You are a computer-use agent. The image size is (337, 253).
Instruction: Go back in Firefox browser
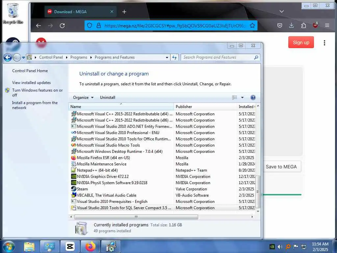click(39, 26)
